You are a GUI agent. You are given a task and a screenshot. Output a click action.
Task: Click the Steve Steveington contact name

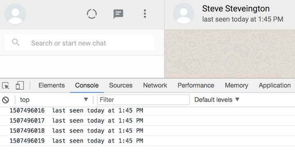coord(236,9)
